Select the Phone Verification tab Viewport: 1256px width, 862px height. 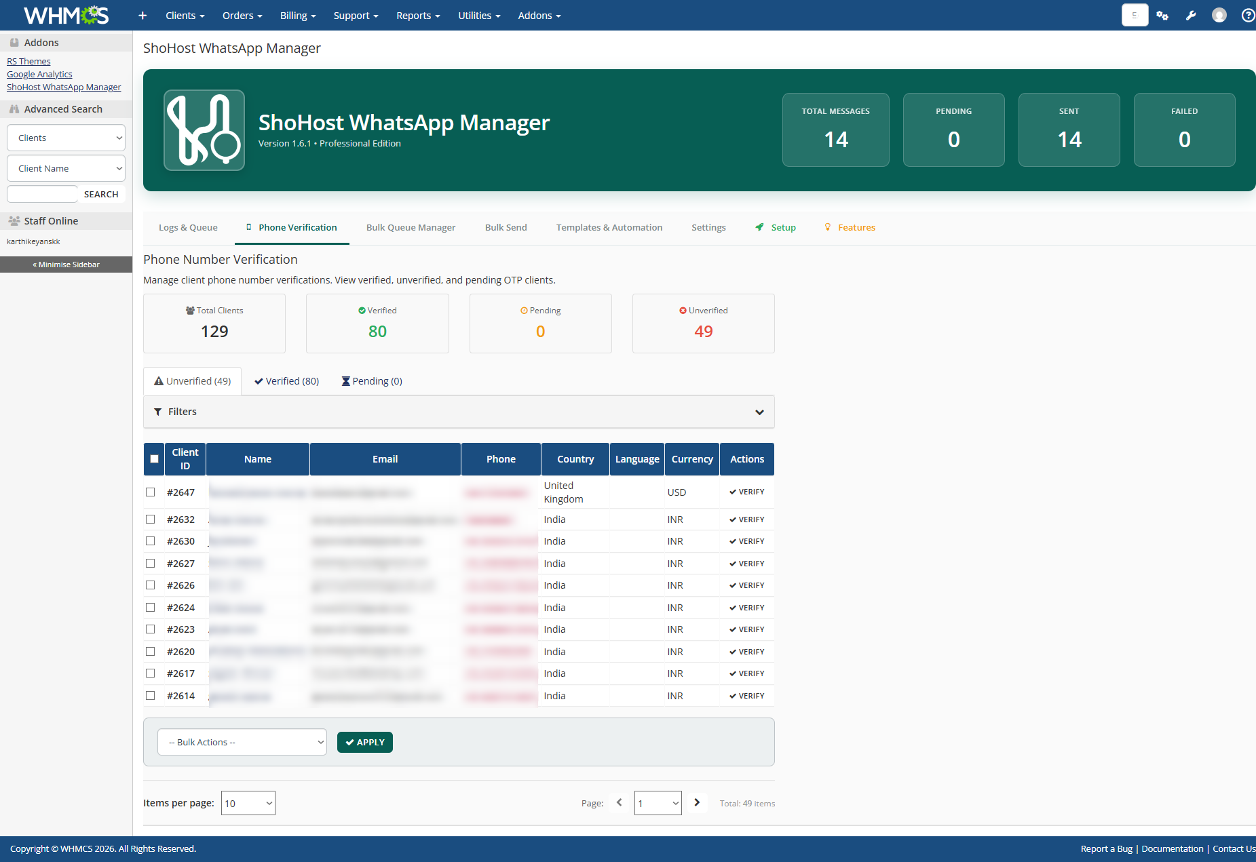292,227
